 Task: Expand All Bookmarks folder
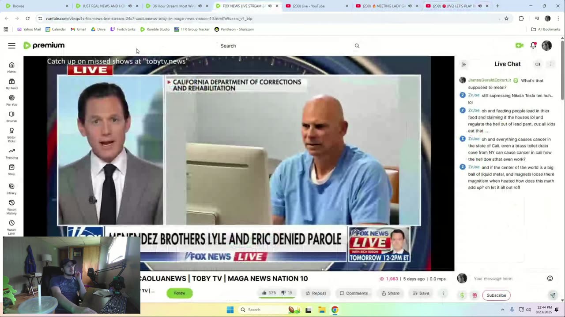pyautogui.click(x=546, y=29)
